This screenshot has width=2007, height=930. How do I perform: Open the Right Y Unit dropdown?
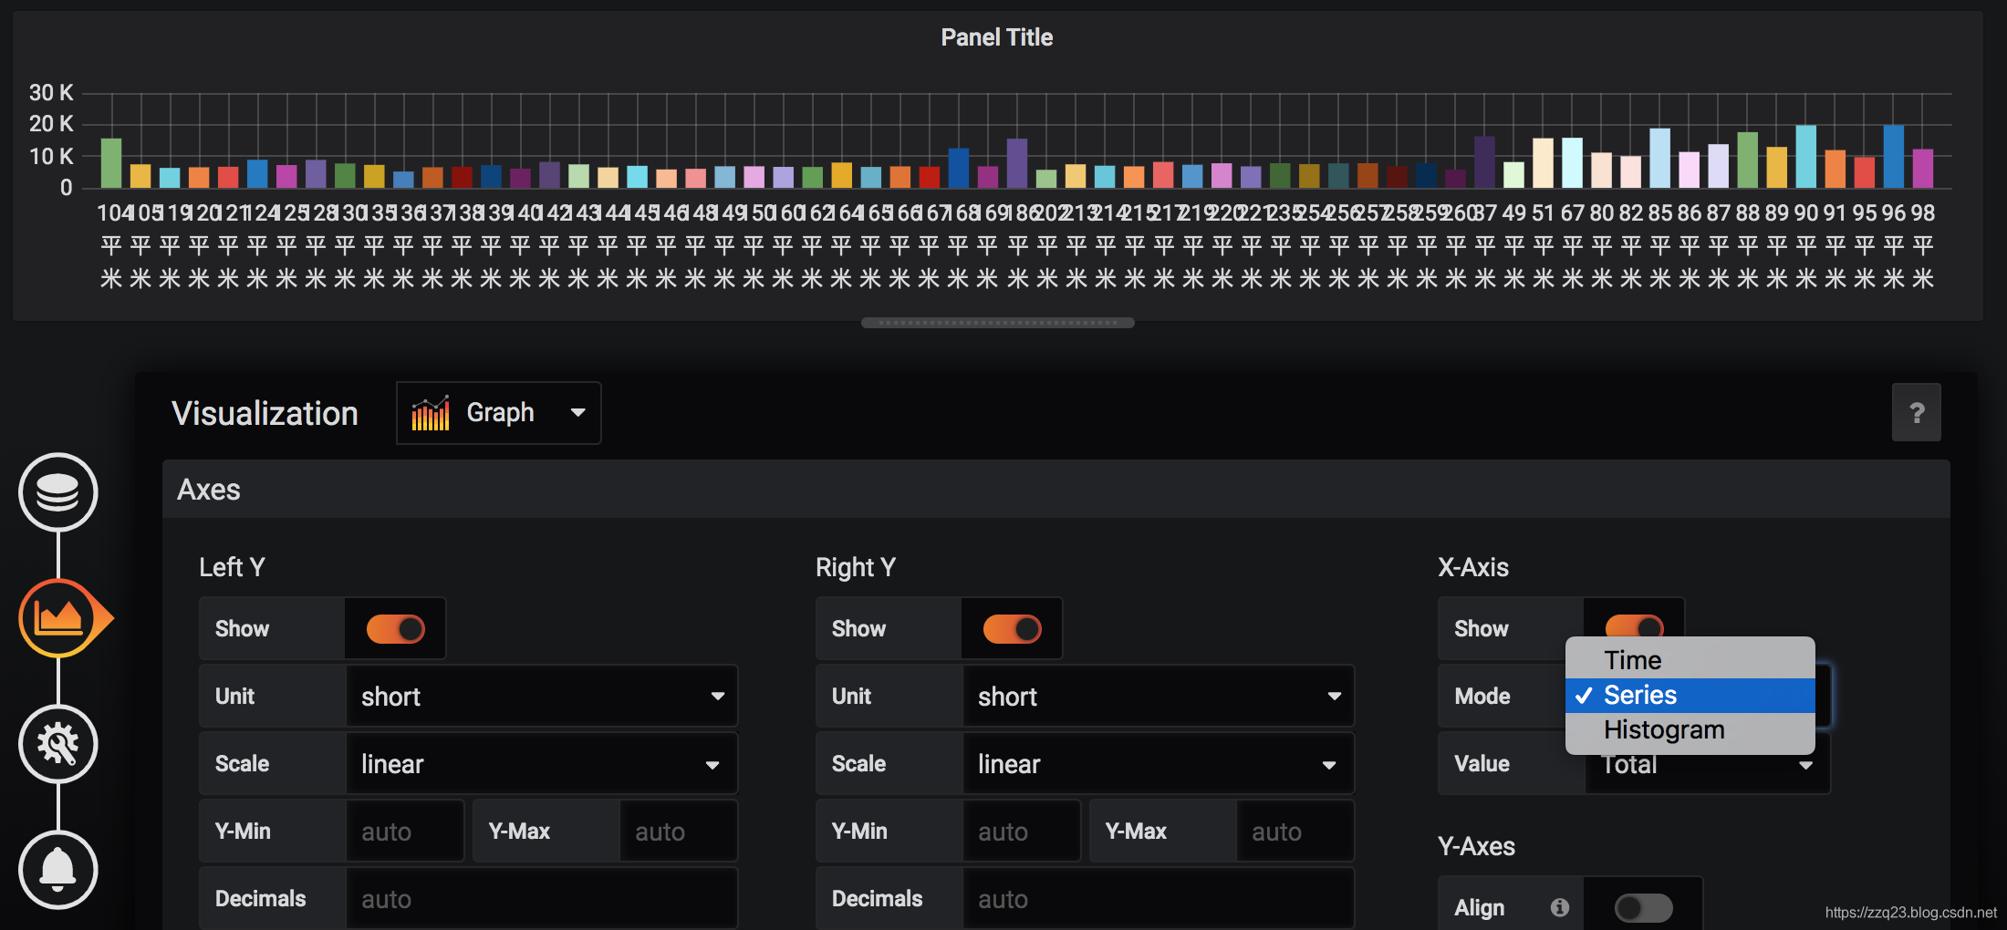pos(1159,697)
